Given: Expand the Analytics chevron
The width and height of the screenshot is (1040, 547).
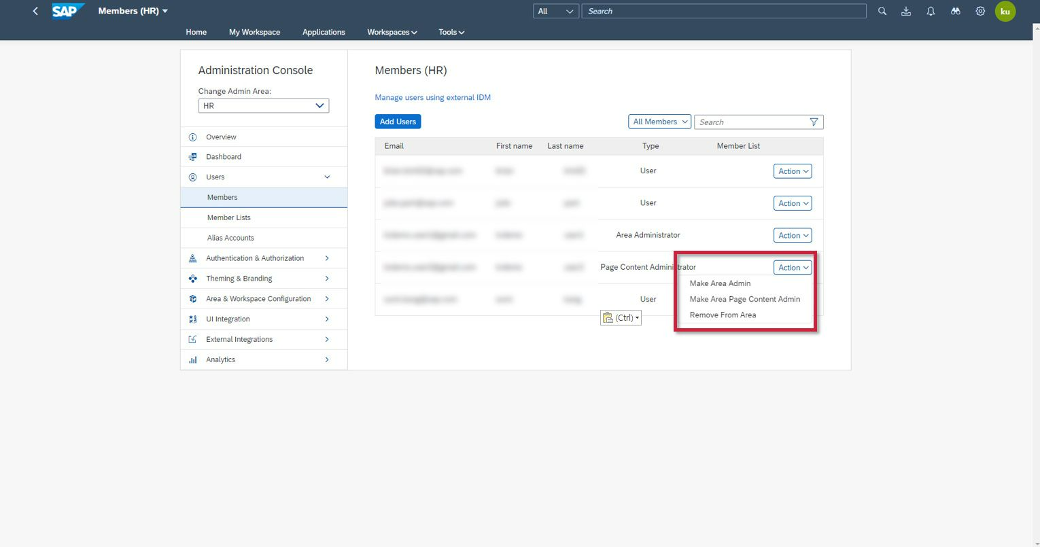Looking at the screenshot, I should 327,359.
